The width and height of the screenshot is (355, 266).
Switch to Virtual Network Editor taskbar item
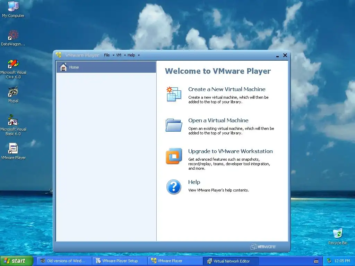coord(231,261)
